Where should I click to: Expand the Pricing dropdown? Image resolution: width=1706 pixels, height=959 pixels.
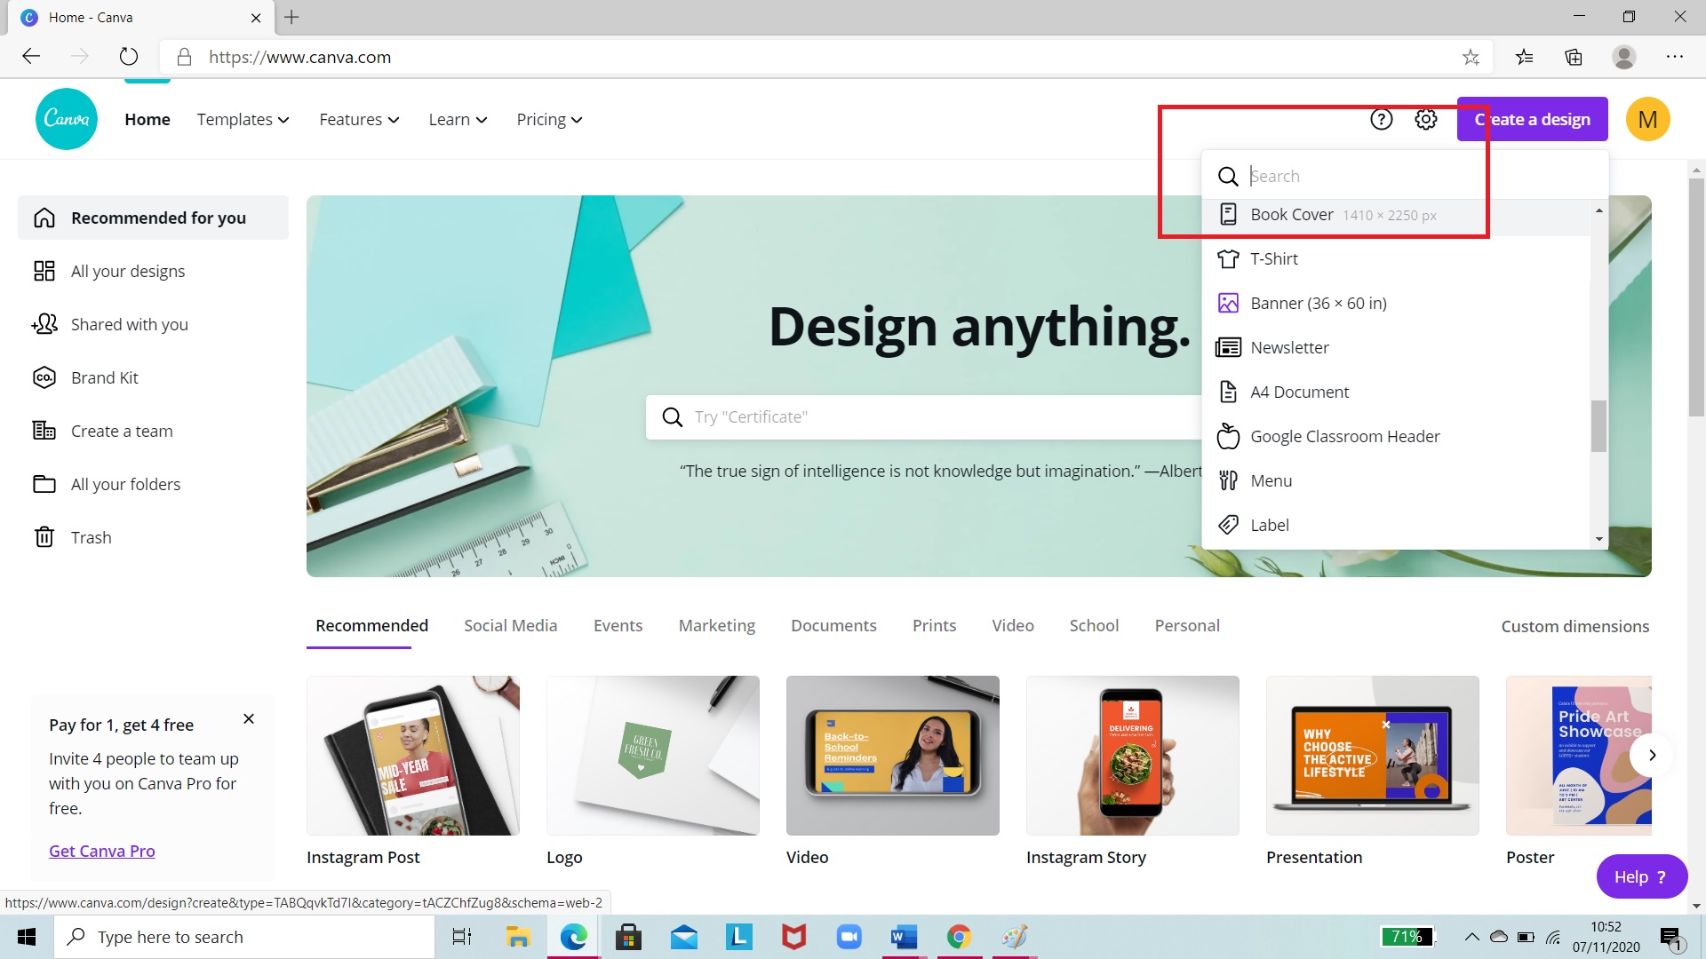(x=549, y=119)
